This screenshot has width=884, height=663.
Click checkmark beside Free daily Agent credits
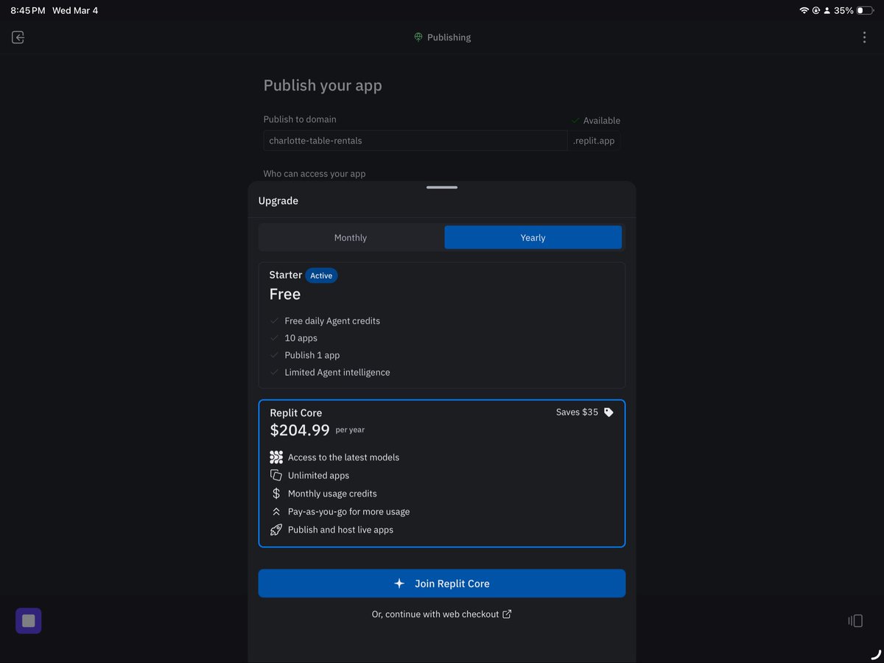(275, 320)
